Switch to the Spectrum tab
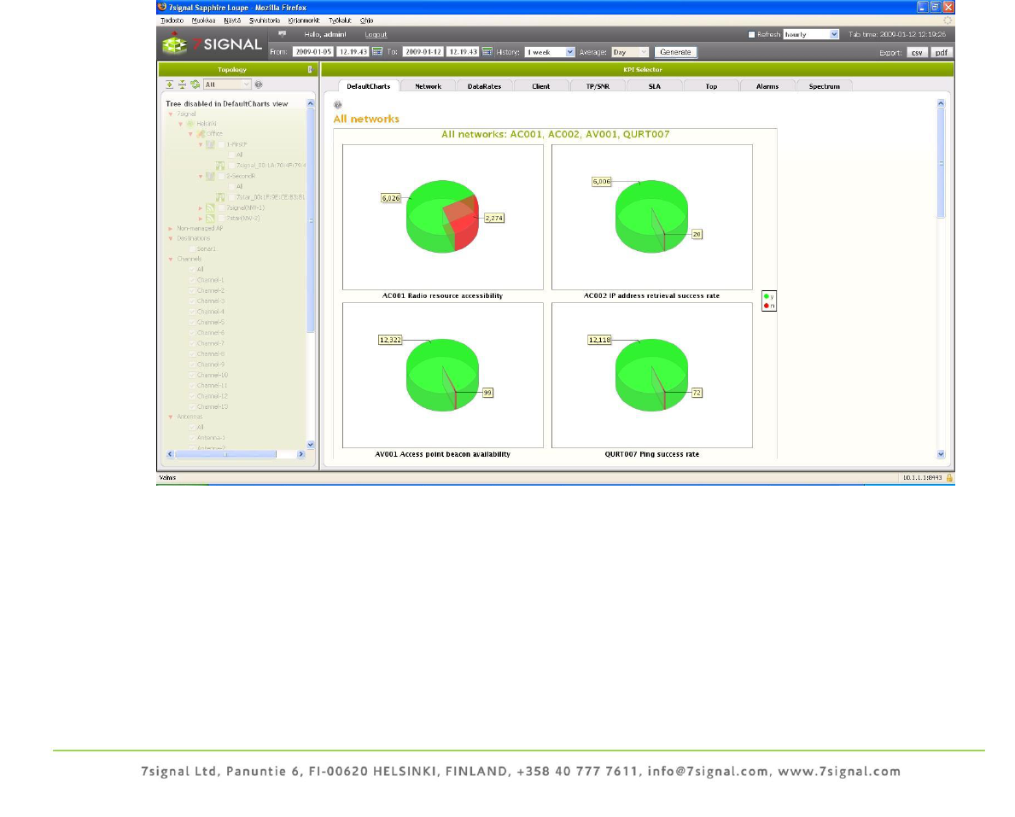 tap(824, 86)
